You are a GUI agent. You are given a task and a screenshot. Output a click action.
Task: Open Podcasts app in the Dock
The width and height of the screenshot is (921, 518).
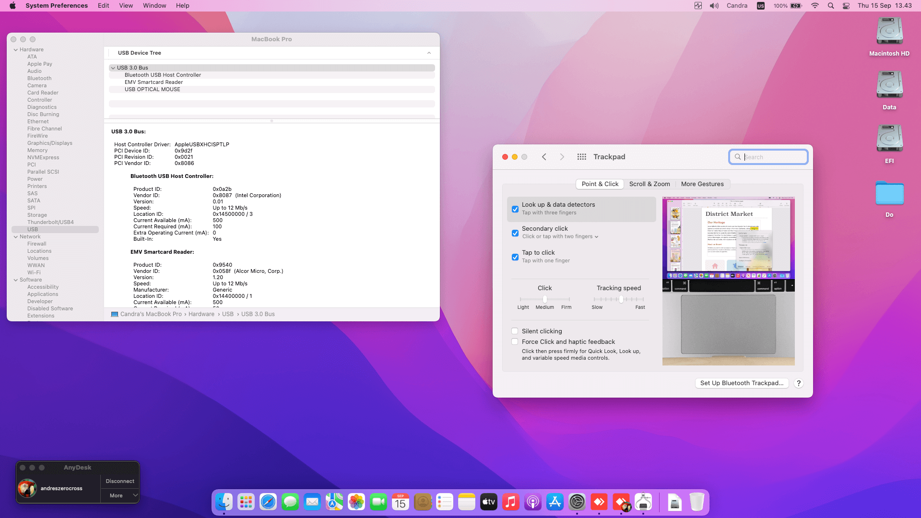[x=533, y=502]
